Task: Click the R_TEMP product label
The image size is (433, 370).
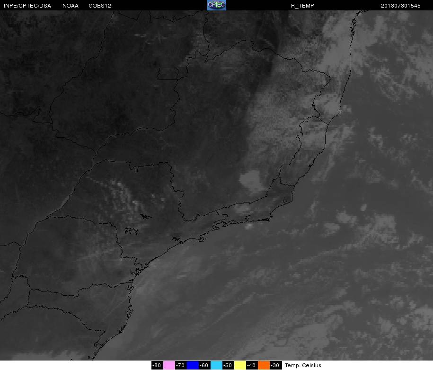Action: click(302, 6)
